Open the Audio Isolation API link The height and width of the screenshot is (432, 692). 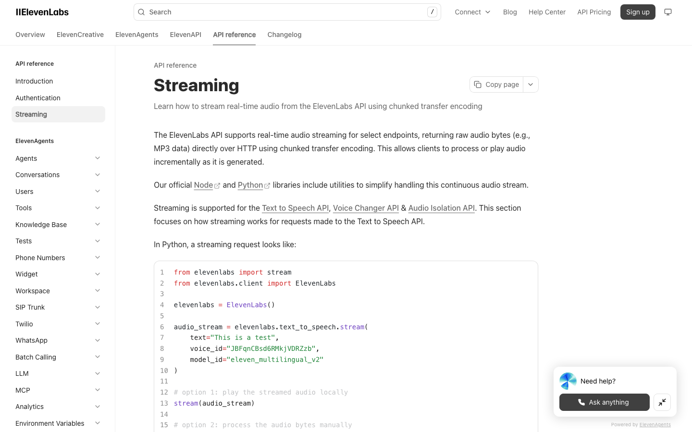pyautogui.click(x=441, y=208)
